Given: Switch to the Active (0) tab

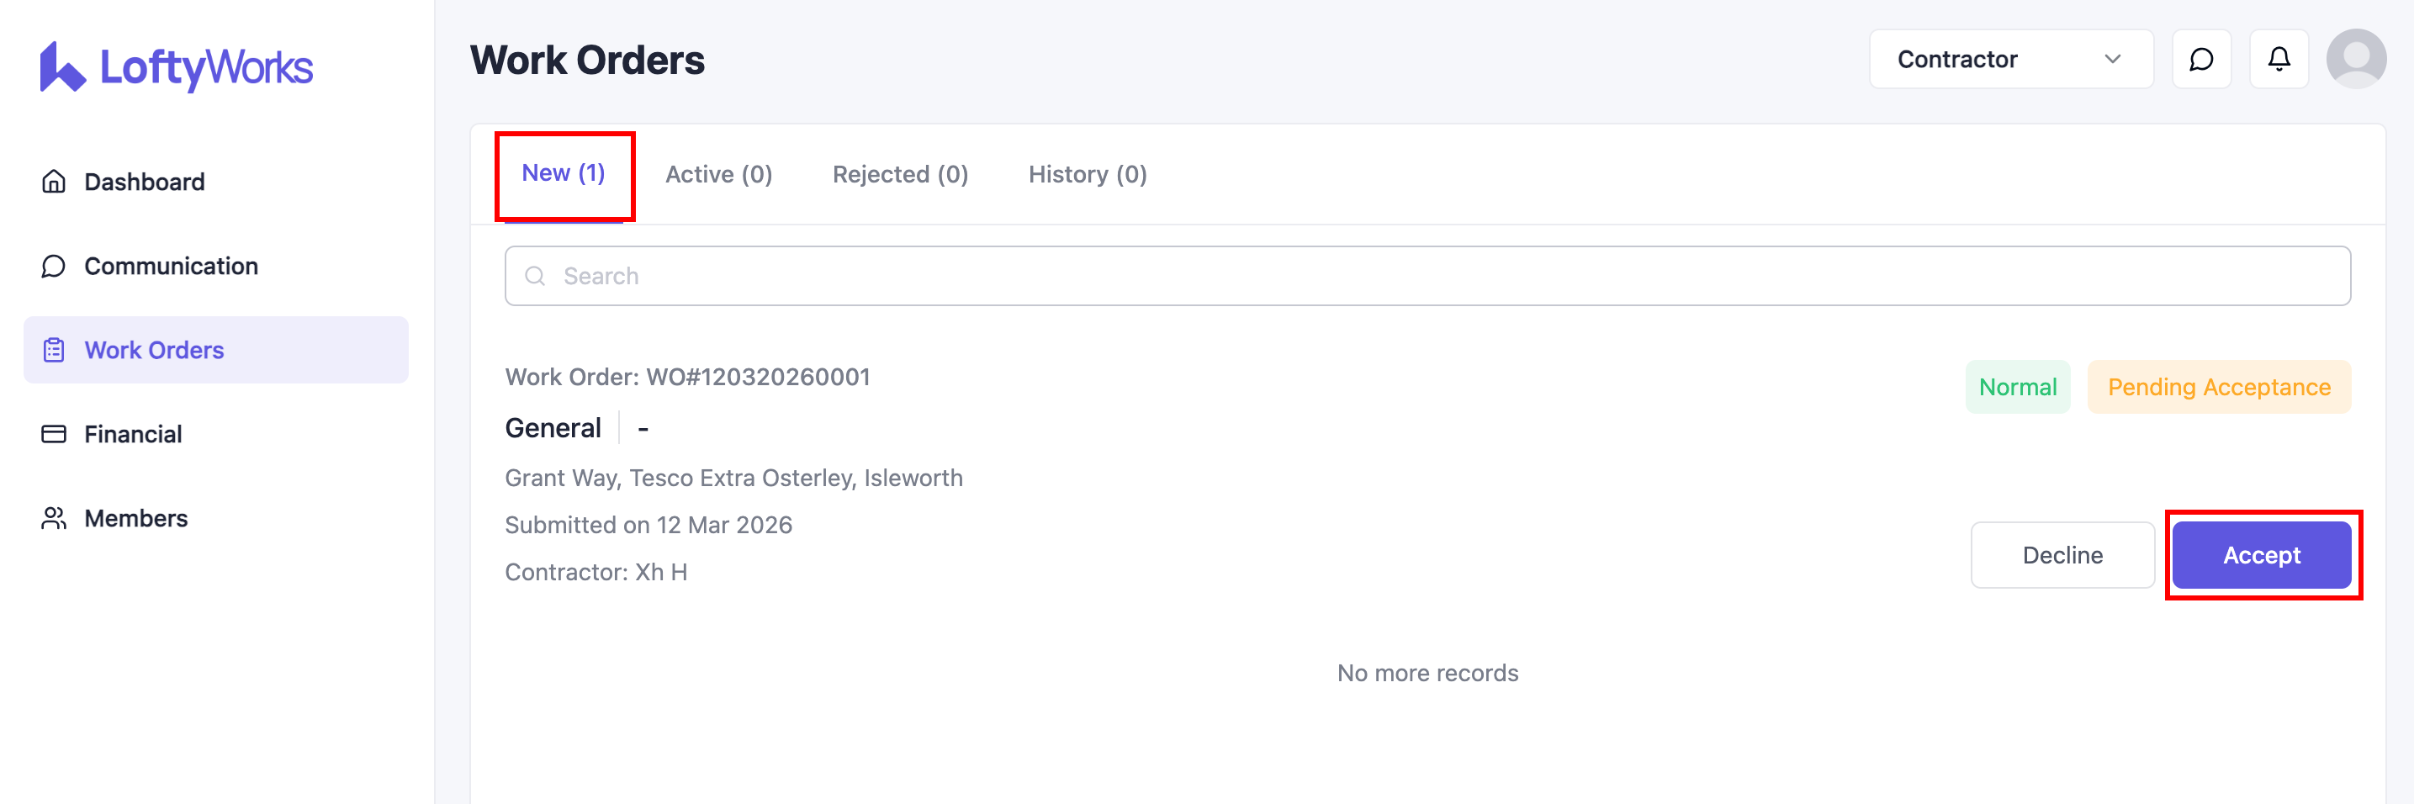Looking at the screenshot, I should [x=717, y=174].
